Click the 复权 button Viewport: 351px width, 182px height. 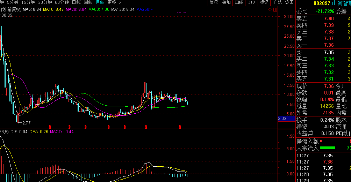tap(214, 2)
